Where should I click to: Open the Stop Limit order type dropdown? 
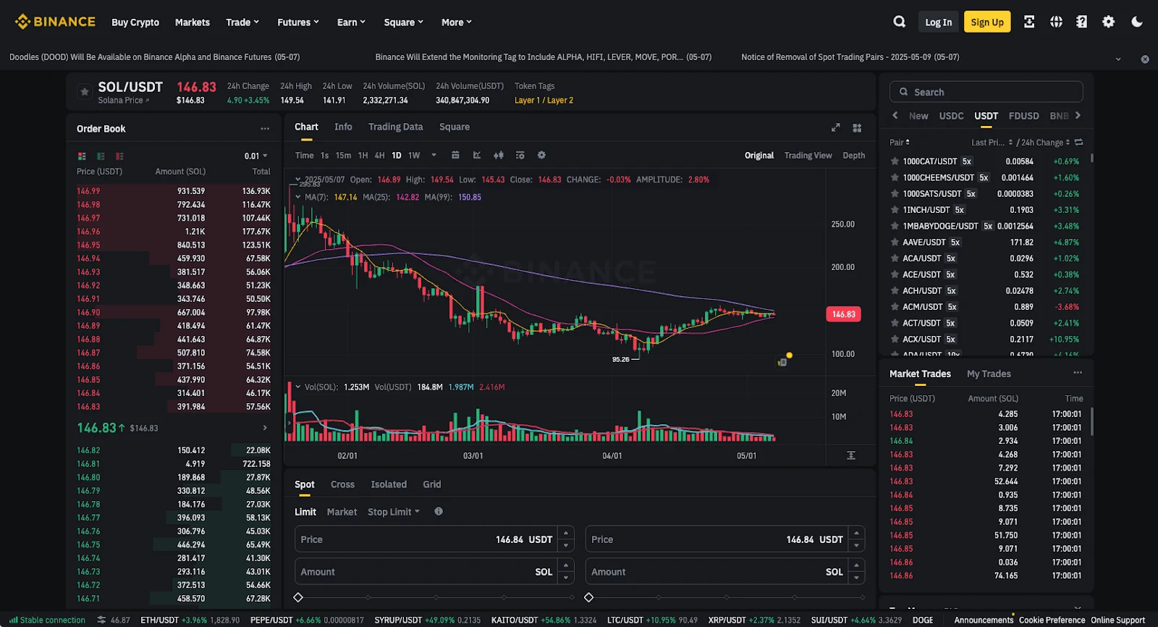tap(394, 512)
